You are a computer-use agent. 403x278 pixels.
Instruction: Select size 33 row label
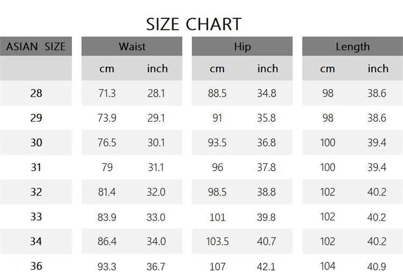(36, 217)
